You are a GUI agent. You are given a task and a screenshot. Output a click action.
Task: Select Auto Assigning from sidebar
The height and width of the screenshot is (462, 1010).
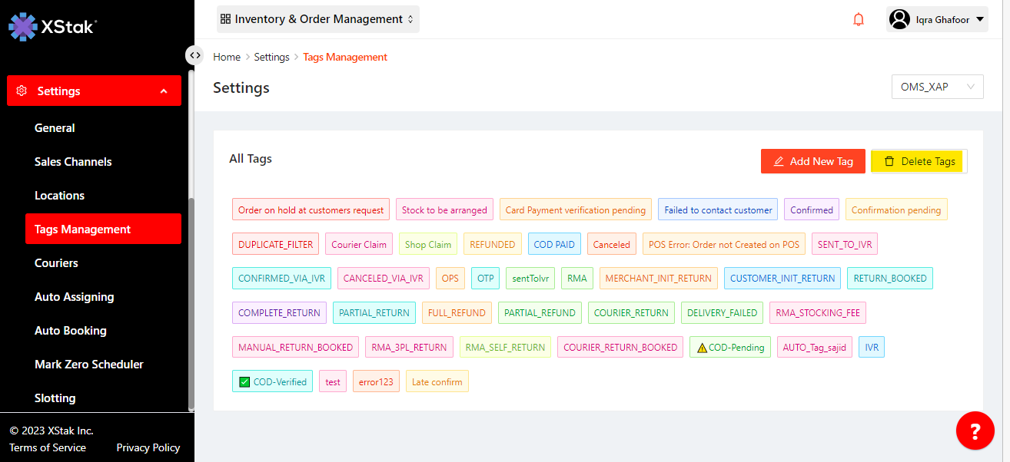coord(74,297)
